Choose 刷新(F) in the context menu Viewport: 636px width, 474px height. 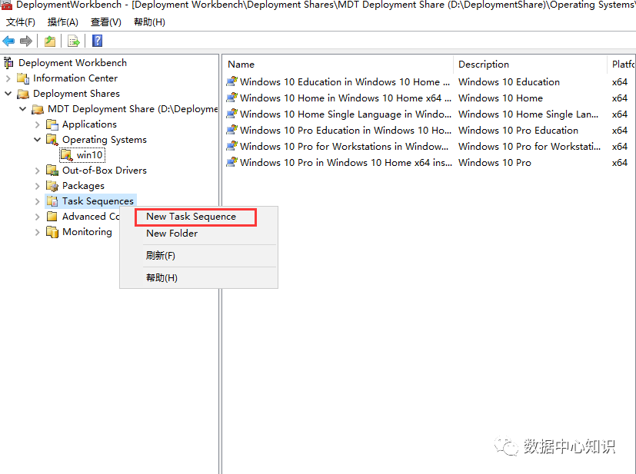point(161,256)
